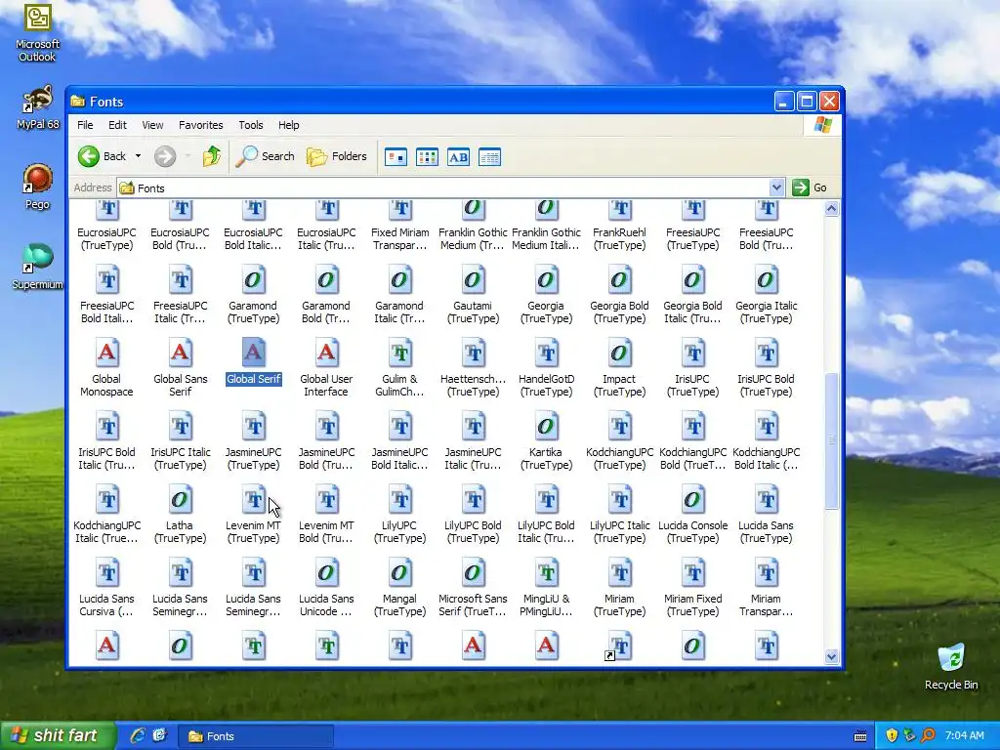1000x750 pixels.
Task: Select the Levenim MT (TrueType) font
Action: [253, 514]
